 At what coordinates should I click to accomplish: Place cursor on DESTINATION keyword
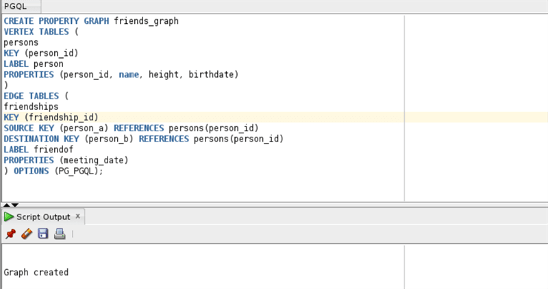tap(32, 139)
